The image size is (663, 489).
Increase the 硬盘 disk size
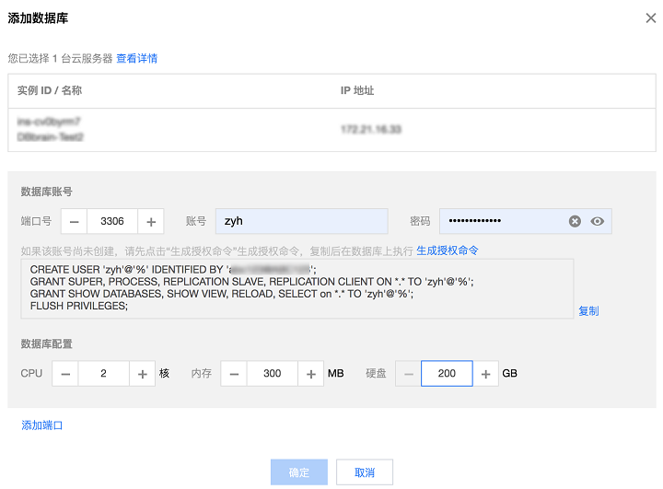(x=485, y=374)
